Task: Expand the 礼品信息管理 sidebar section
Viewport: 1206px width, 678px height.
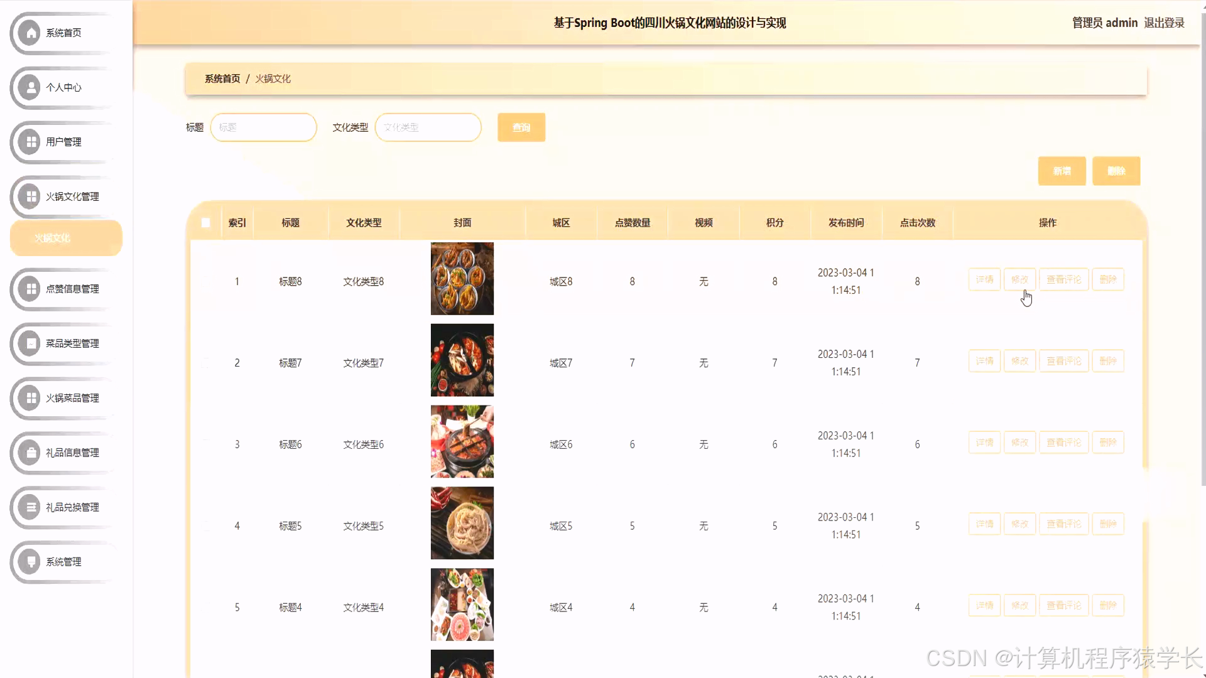Action: click(72, 453)
